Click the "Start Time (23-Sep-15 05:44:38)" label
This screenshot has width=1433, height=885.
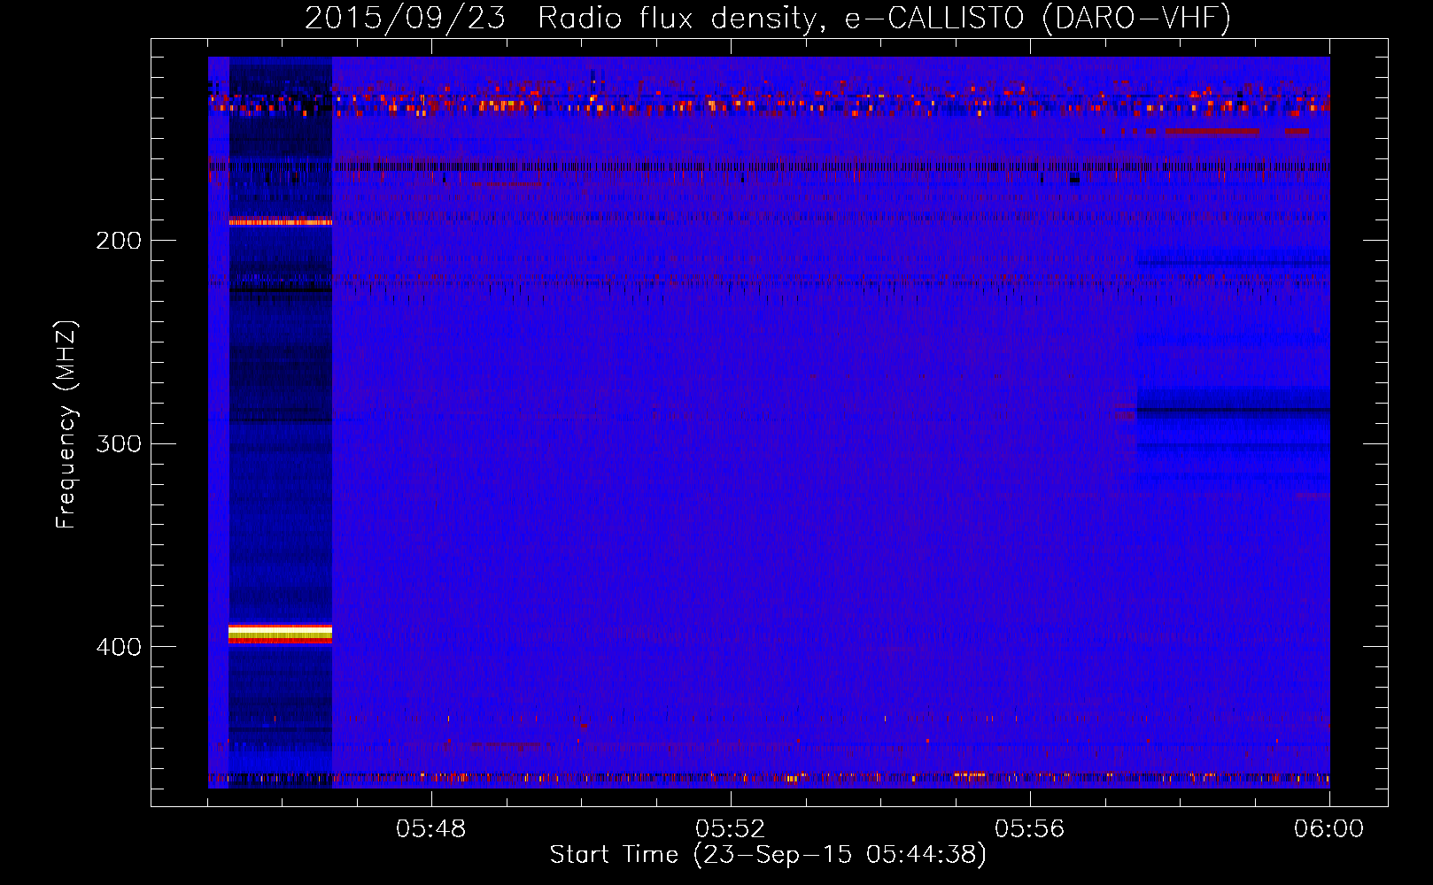(768, 855)
